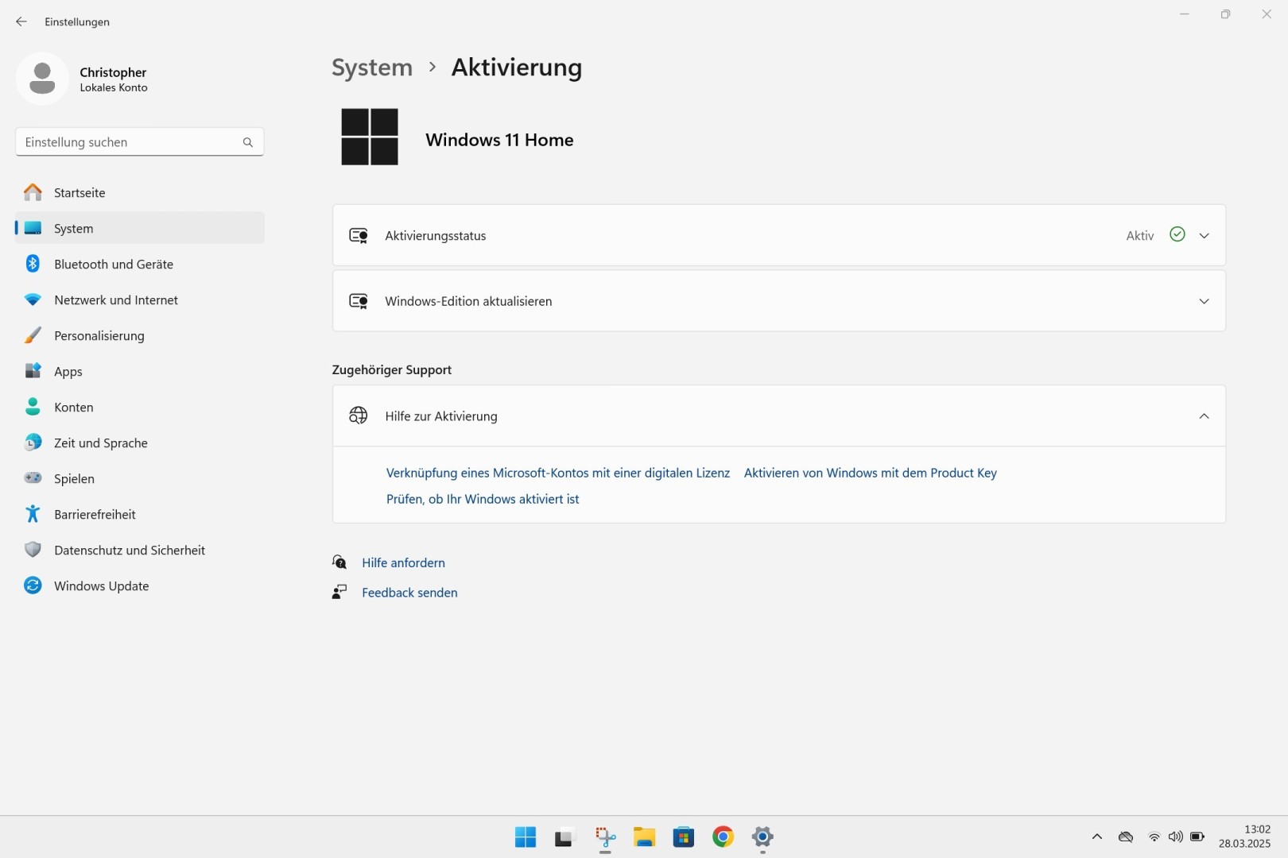Navigate to System in the breadcrumb
The height and width of the screenshot is (858, 1288).
372,68
